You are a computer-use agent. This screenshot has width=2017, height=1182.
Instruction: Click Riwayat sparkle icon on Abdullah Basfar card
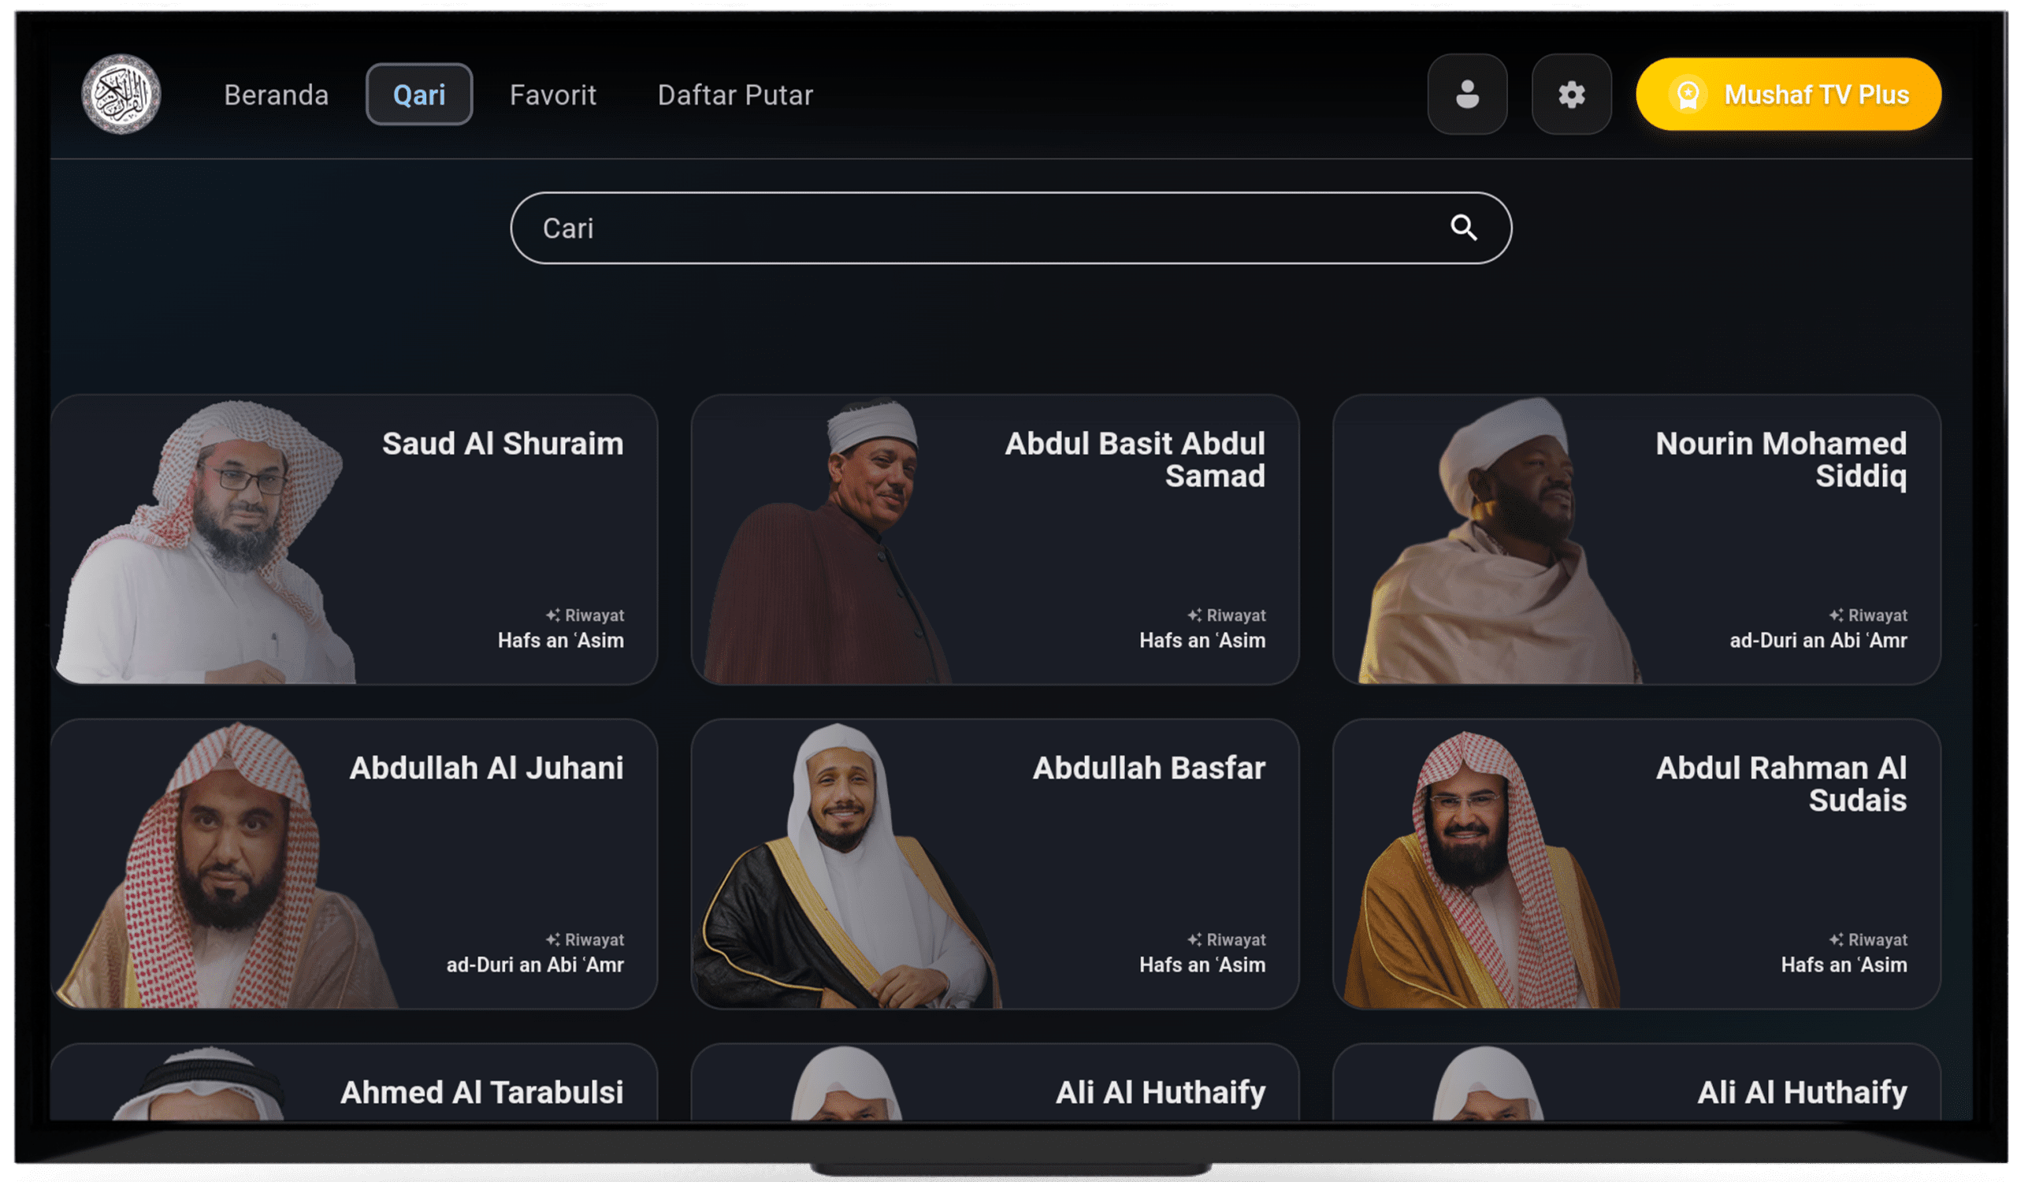click(1194, 939)
